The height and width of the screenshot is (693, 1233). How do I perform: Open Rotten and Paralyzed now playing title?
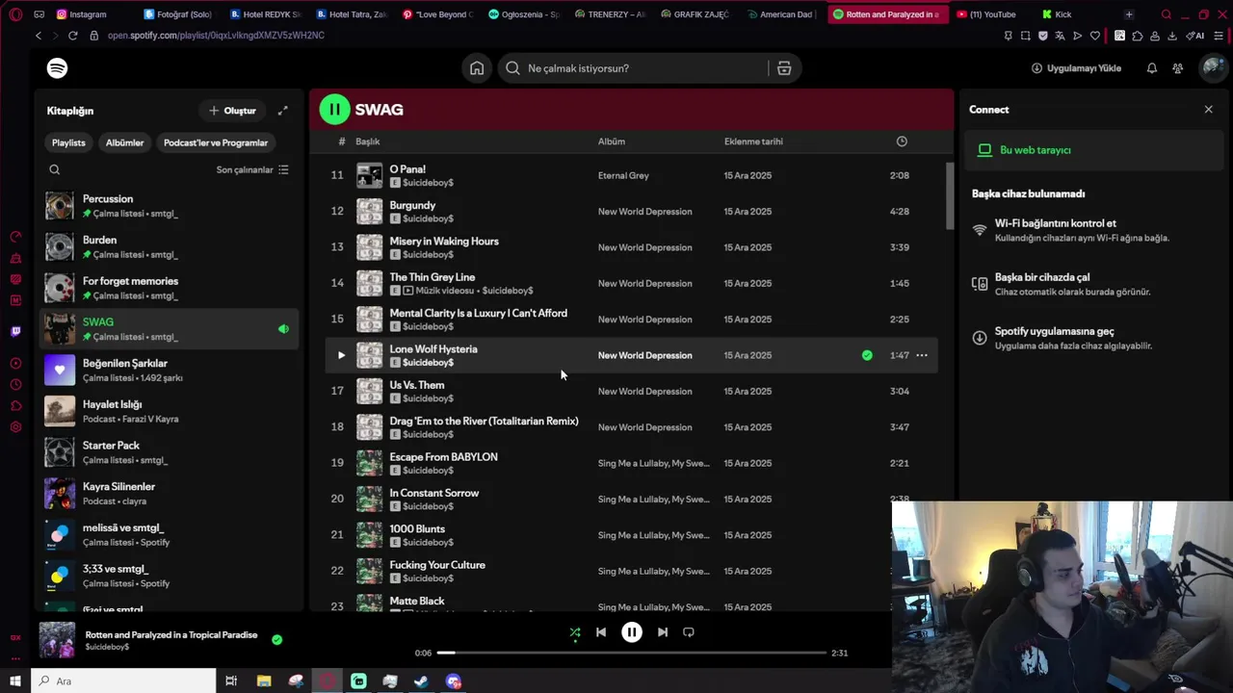(171, 635)
